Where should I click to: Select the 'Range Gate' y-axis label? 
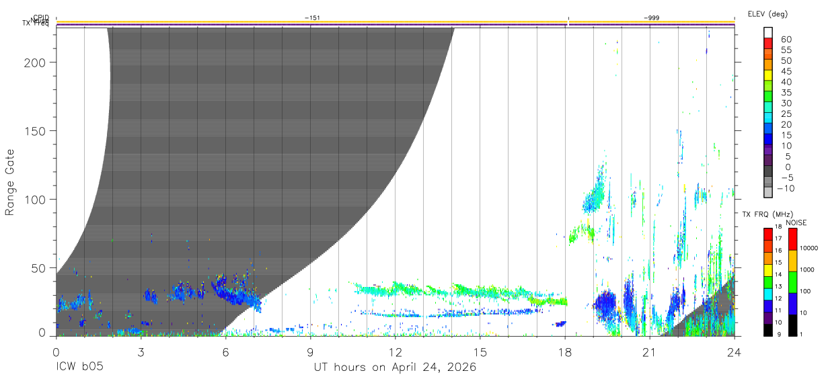[10, 183]
